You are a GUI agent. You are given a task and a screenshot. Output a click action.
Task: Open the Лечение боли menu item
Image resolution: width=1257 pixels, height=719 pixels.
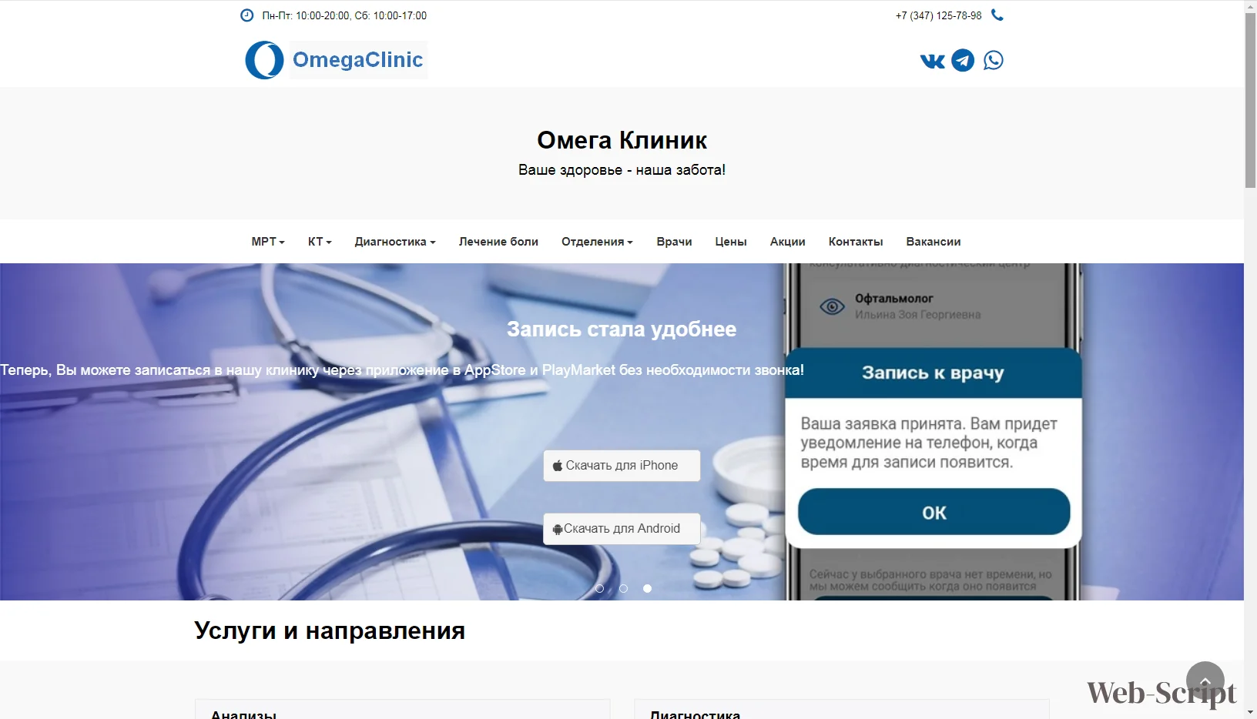[498, 242]
